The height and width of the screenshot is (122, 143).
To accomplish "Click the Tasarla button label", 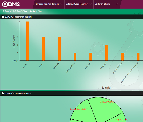I will pyautogui.click(x=8, y=11).
